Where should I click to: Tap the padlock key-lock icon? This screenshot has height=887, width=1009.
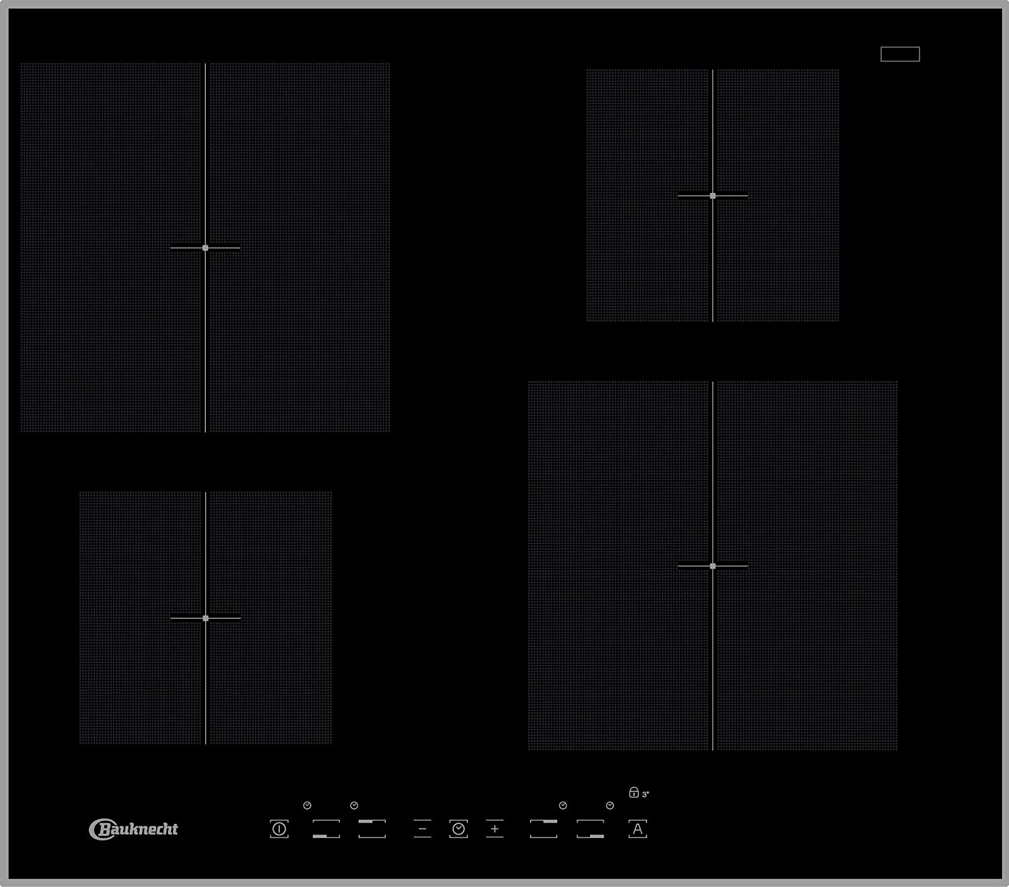tap(634, 793)
